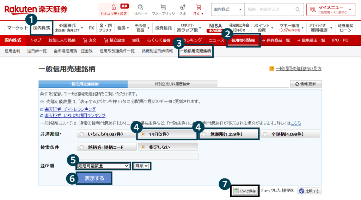The height and width of the screenshot is (200, 361).
Task: Click the 情報更新 refresh button
Action: [x=306, y=84]
